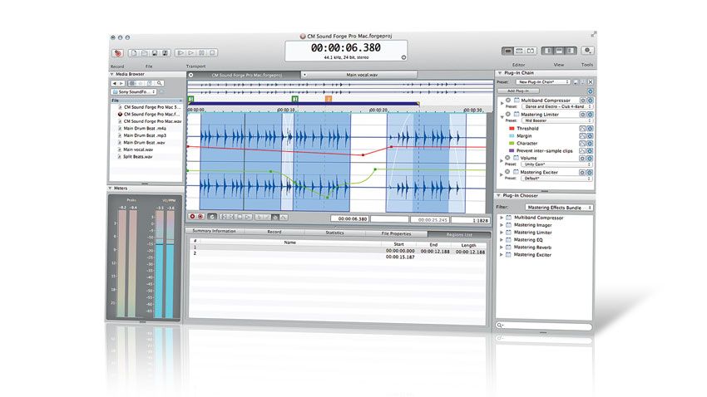
Task: Click the red Threshold color swatch
Action: click(x=512, y=128)
